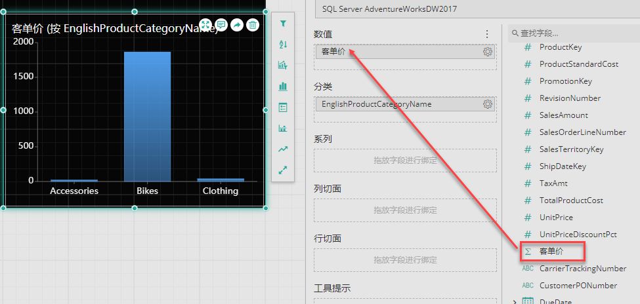
Task: Click the 分类 section heading
Action: pos(323,87)
